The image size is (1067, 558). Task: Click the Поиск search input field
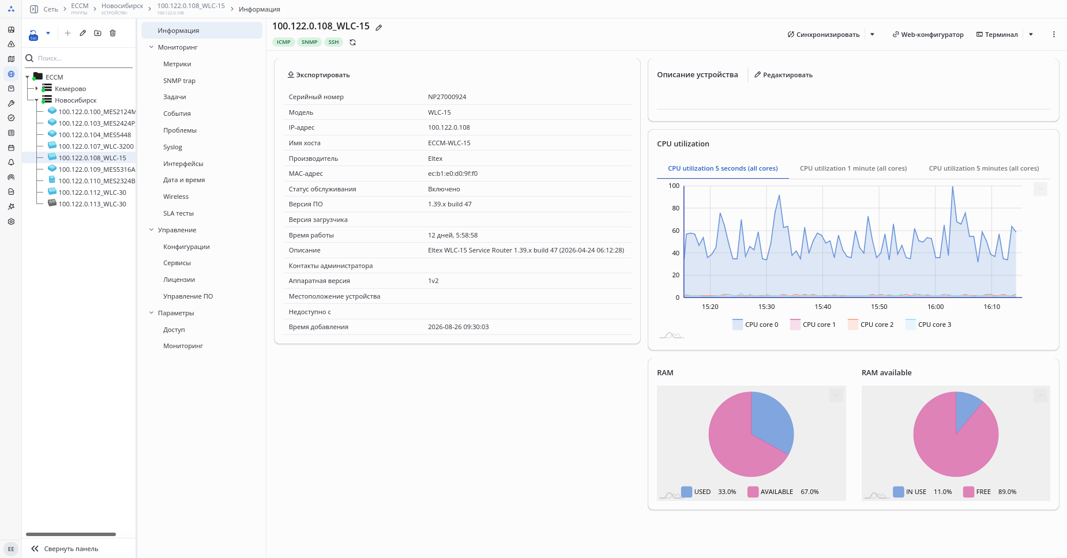(x=84, y=58)
